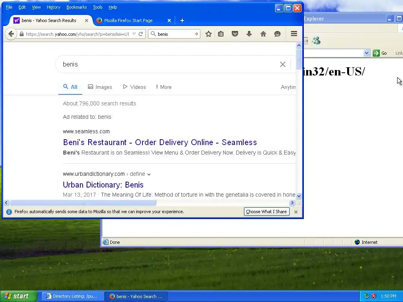Open Firefox hamburger menu
Viewport: 403px width, 302px height.
(x=294, y=34)
